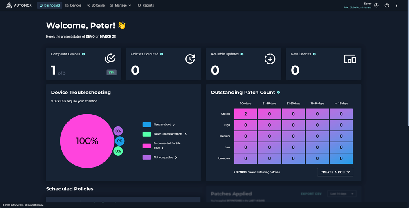Click the green Failed update swatch
The height and width of the screenshot is (208, 409).
click(x=146, y=134)
